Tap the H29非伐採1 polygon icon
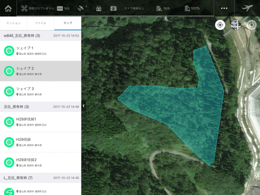 pos(9,122)
